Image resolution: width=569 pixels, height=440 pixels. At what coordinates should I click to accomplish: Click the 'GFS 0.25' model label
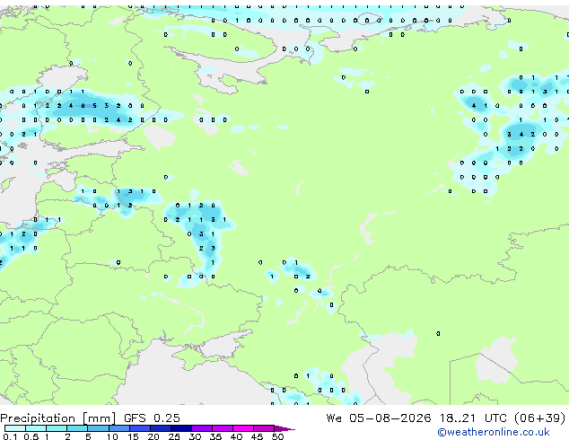pos(152,418)
